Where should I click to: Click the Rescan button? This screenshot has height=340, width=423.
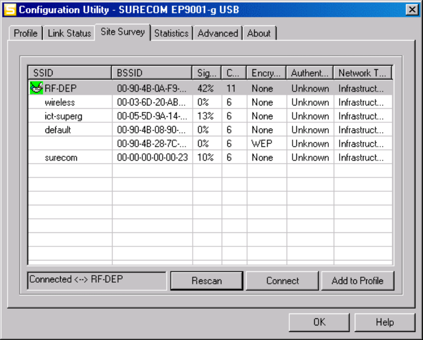(207, 281)
